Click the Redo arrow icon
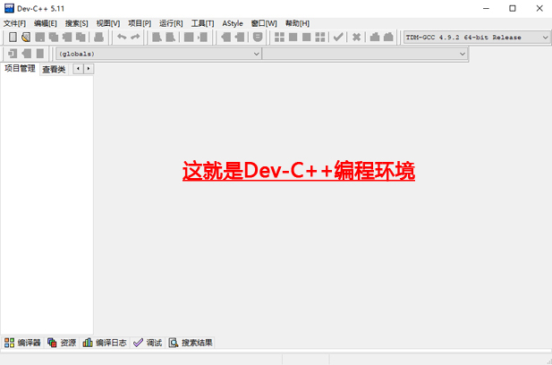 click(x=135, y=37)
